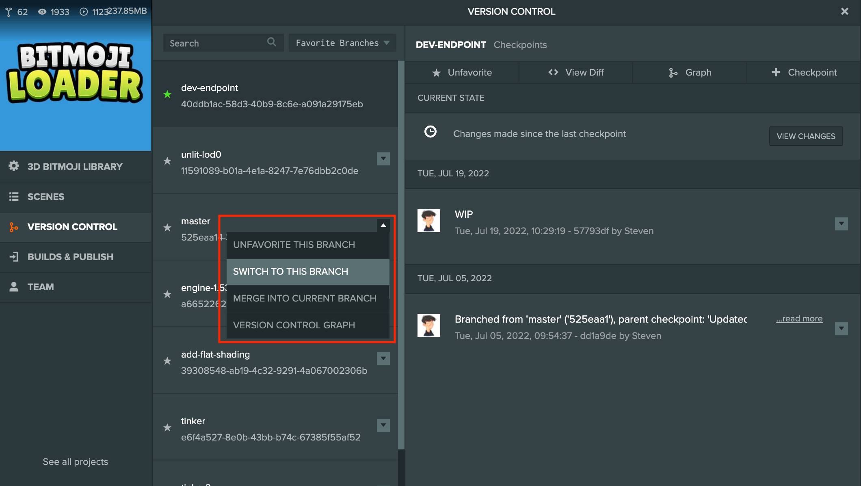Toggle favorite star on tinker branch
The image size is (861, 486).
click(x=167, y=428)
